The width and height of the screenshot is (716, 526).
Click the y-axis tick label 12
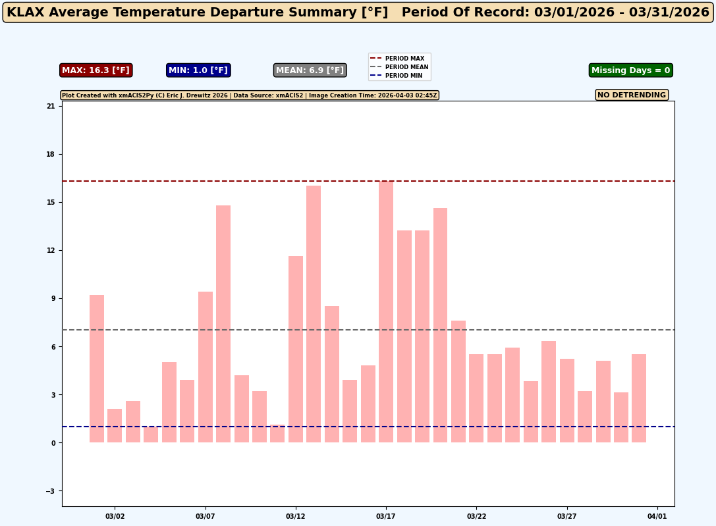50,250
